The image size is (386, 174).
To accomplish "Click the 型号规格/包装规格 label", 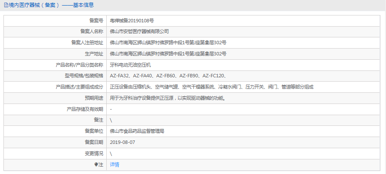I will click(x=84, y=76).
